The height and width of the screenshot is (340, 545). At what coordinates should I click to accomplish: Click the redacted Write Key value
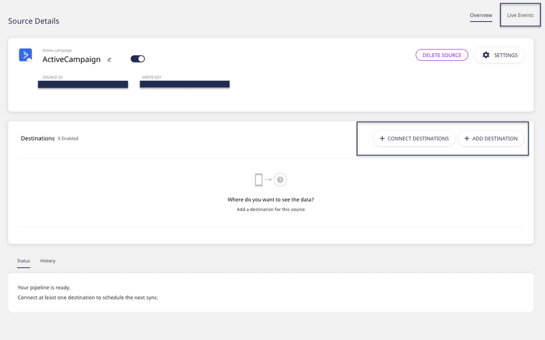pos(185,84)
